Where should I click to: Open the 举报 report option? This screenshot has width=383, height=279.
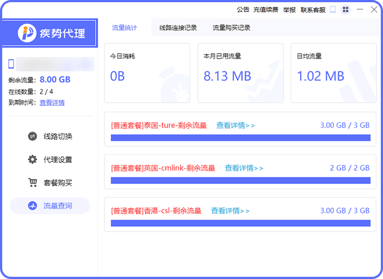coord(290,9)
